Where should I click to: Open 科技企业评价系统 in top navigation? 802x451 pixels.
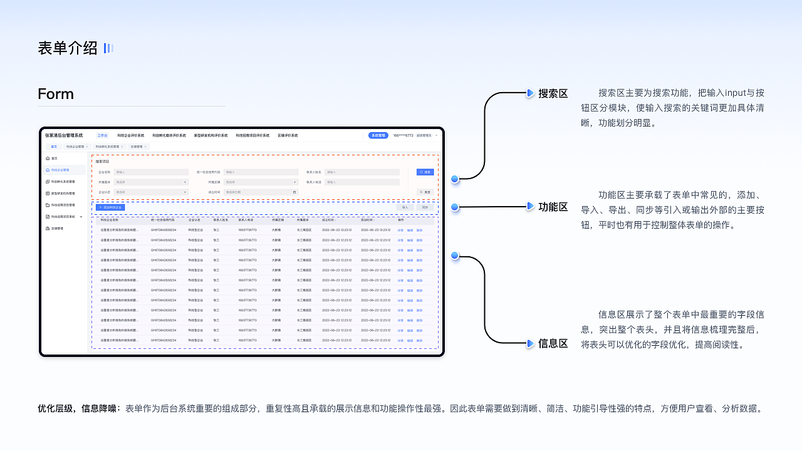coord(131,135)
